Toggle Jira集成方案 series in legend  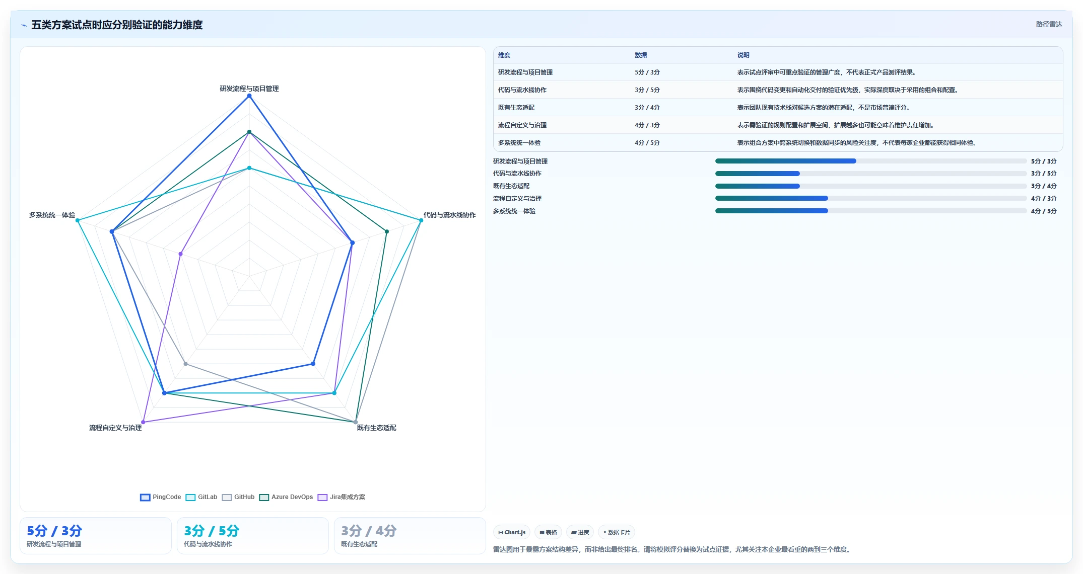342,497
